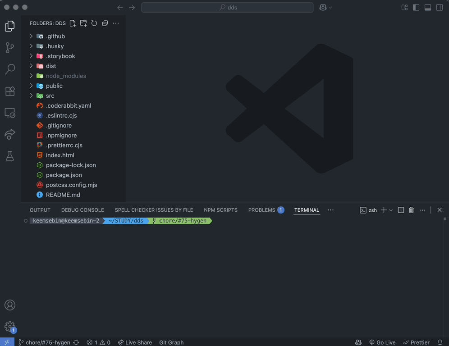Image resolution: width=449 pixels, height=346 pixels.
Task: Click the New Folder icon in explorer header
Action: tap(83, 23)
